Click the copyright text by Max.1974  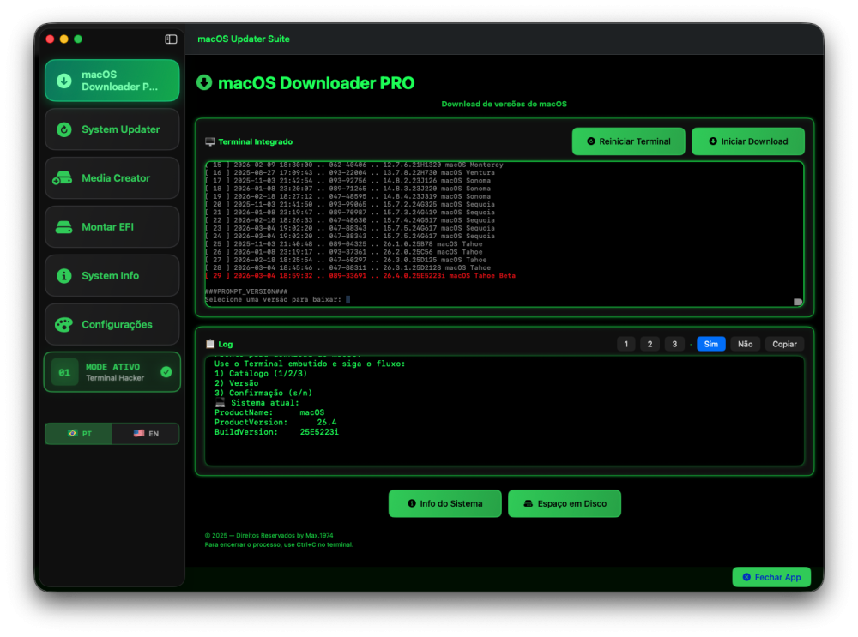point(269,535)
